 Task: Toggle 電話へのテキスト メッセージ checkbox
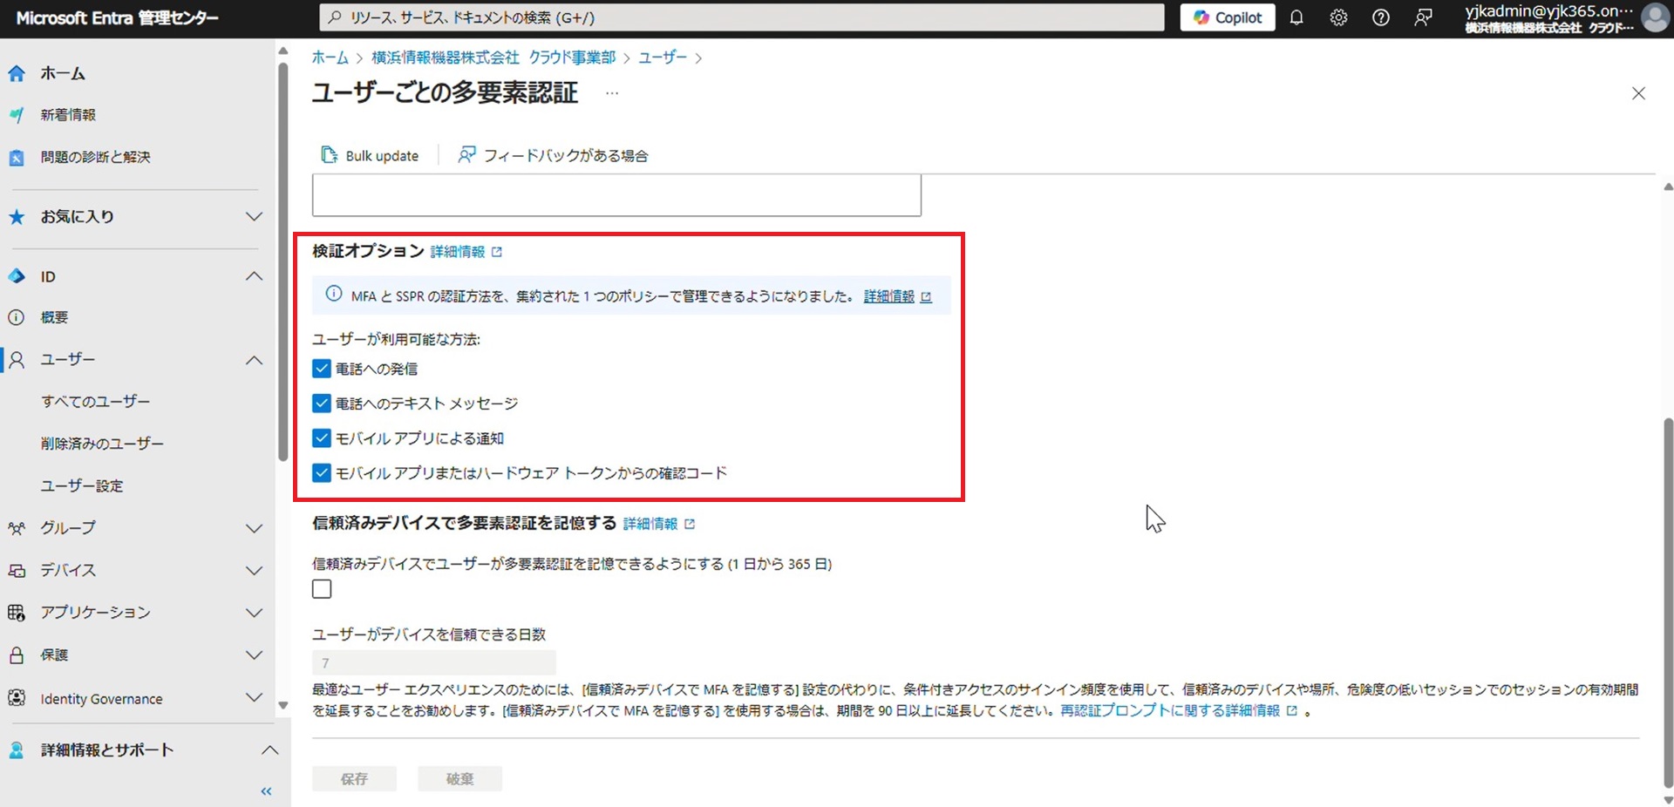(322, 403)
